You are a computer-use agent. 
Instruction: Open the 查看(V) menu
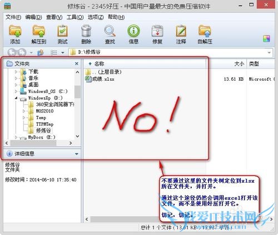tap(54, 17)
